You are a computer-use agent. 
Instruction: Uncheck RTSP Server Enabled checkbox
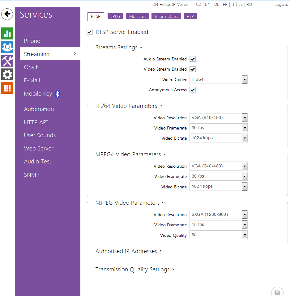pyautogui.click(x=90, y=32)
